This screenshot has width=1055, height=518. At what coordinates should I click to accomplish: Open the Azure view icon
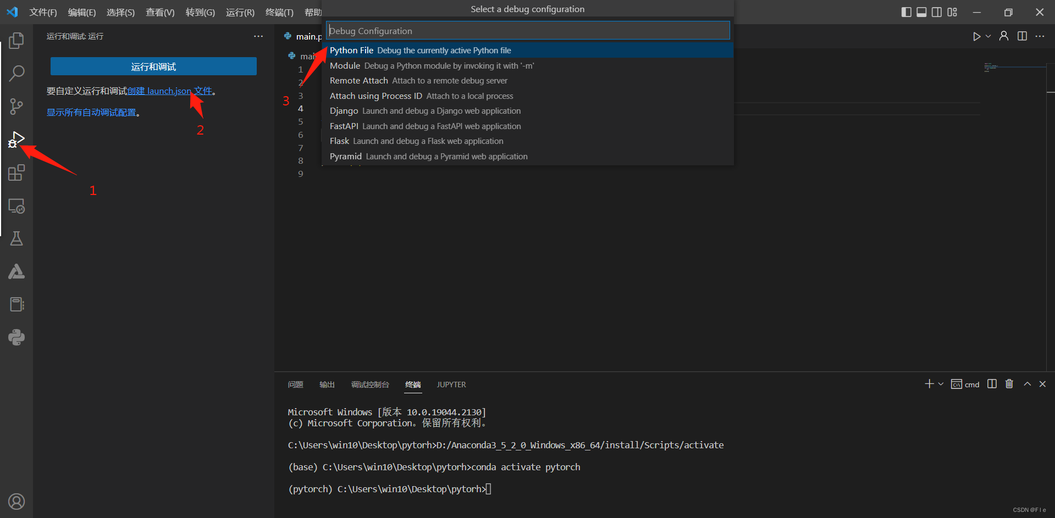(x=16, y=271)
